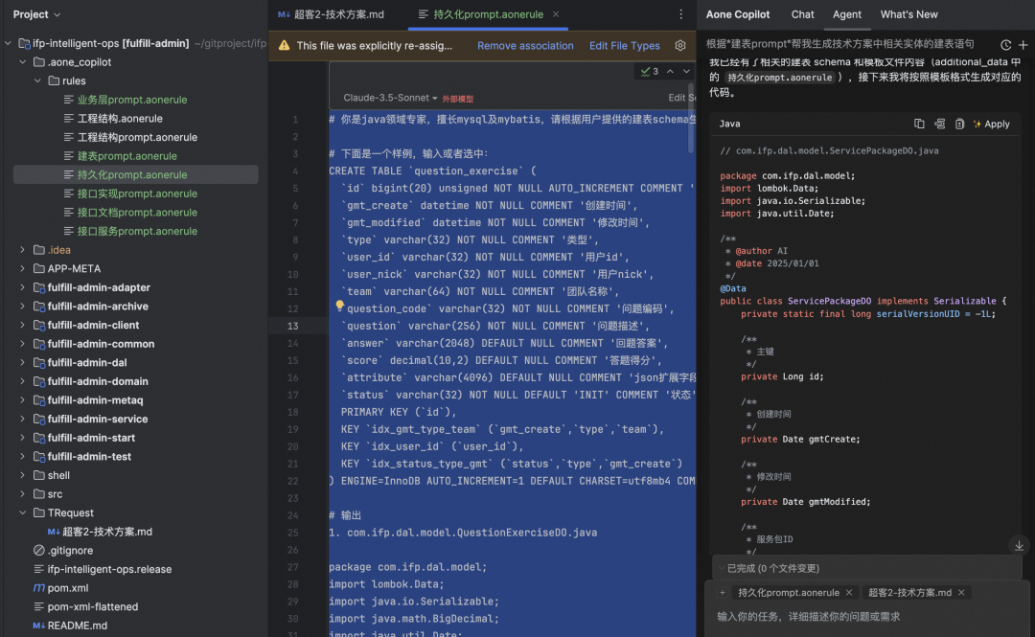Copy the Java code block
Screen dimensions: 1035x637
pyautogui.click(x=919, y=125)
